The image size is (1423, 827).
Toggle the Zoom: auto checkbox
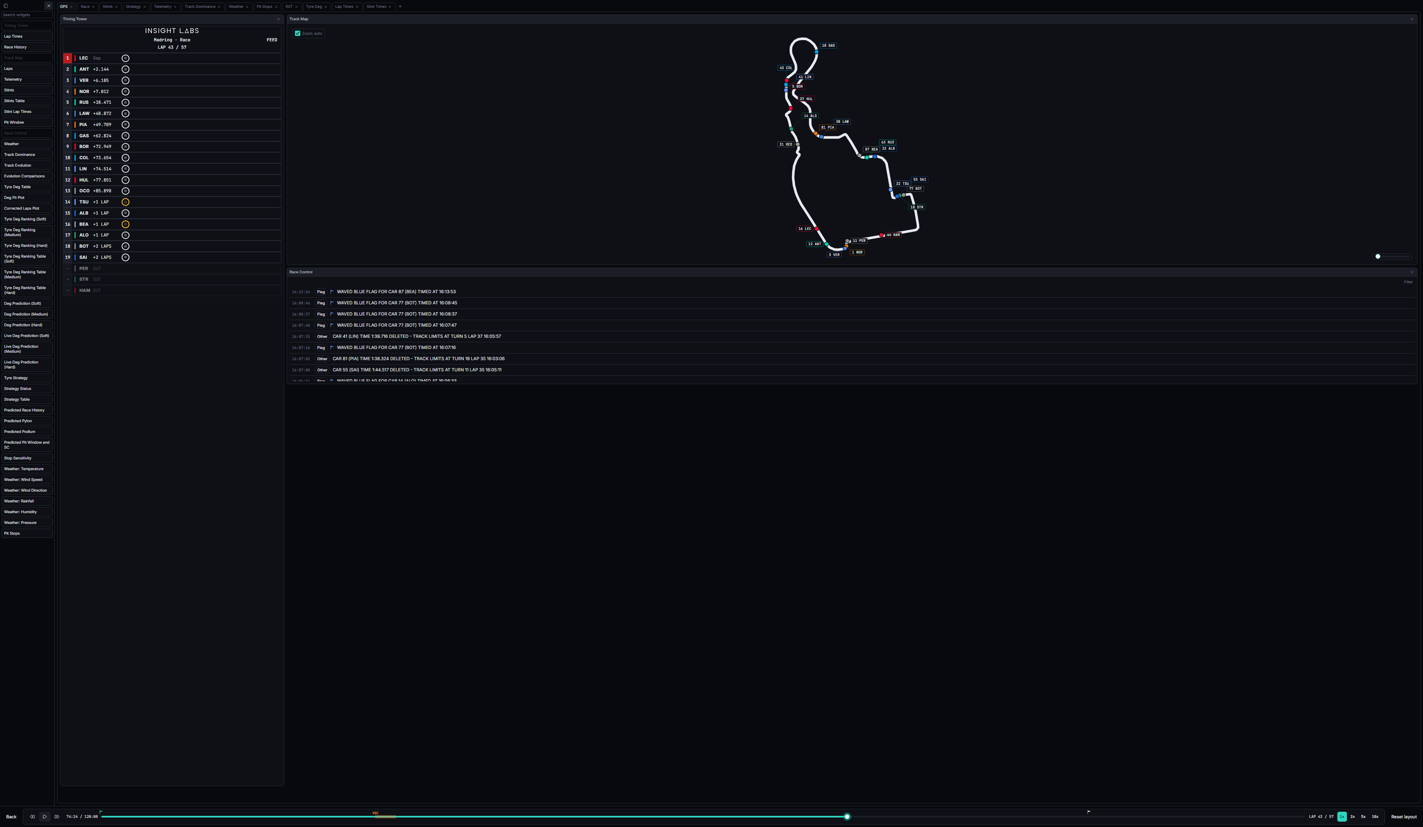coord(297,33)
